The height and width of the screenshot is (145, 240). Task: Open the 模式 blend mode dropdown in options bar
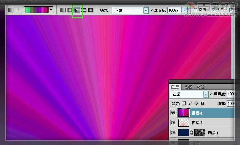(146, 10)
